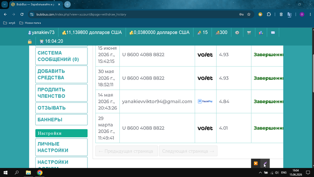Open the notification center icon
This screenshot has width=314, height=177.
[x=308, y=173]
